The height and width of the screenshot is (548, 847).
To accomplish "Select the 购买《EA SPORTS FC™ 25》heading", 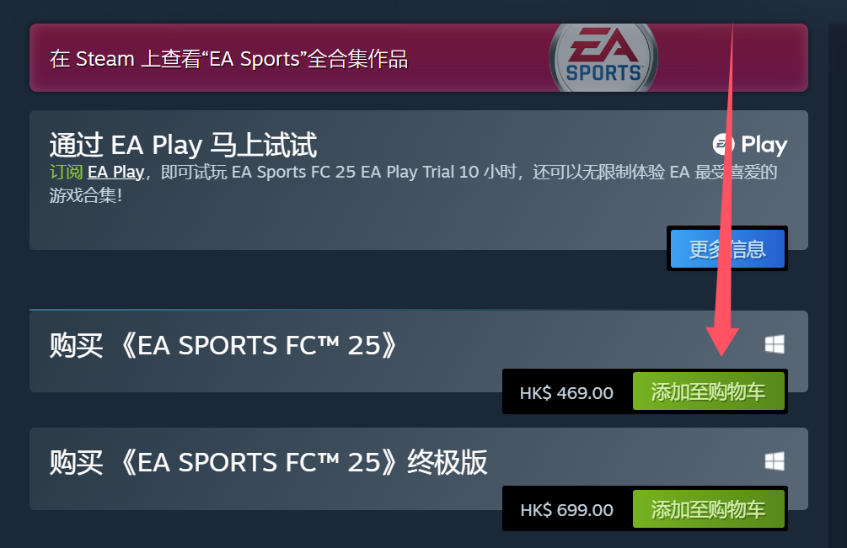I will 223,345.
